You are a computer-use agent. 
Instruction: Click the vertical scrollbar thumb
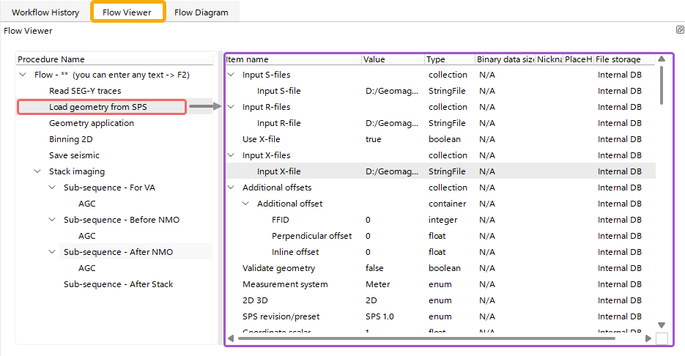click(662, 85)
